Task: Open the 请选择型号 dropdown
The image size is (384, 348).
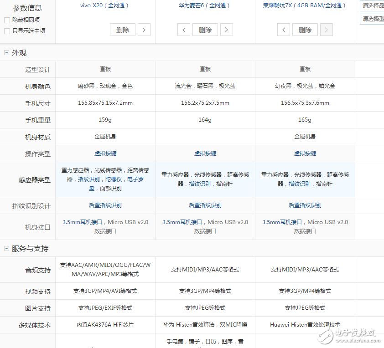Action: (373, 19)
